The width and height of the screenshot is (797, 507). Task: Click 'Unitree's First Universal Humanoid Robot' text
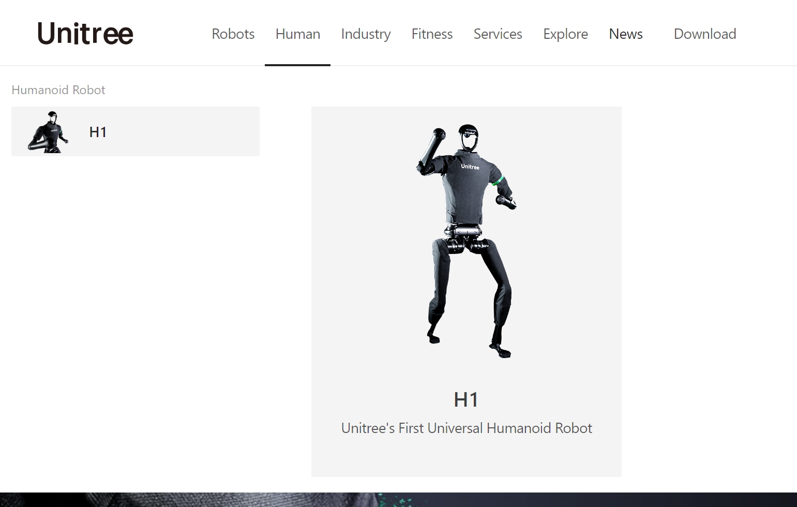[467, 428]
